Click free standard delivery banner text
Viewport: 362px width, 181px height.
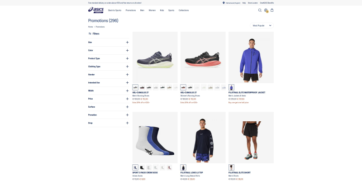115,3
